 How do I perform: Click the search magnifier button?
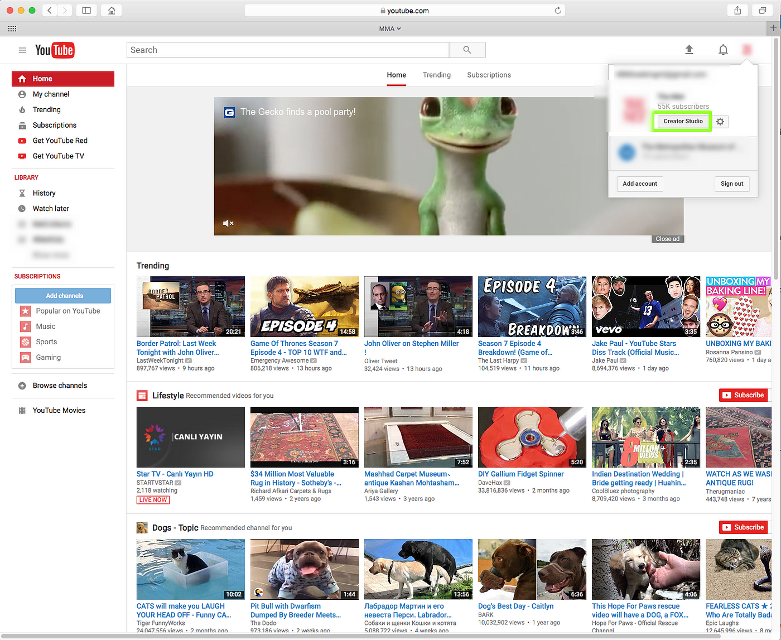pyautogui.click(x=467, y=50)
